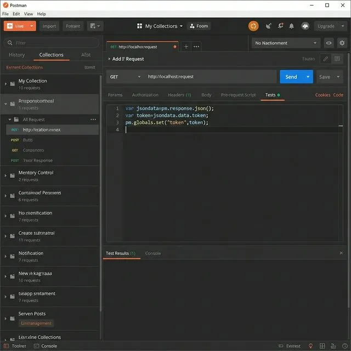Open the three-dots menu beside request tabs
351x351 pixels.
pos(196,47)
